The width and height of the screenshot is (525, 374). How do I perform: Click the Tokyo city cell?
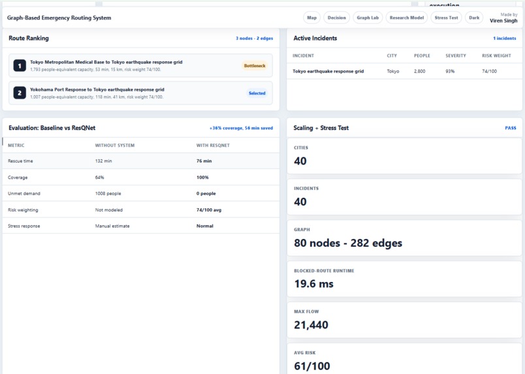click(x=392, y=71)
